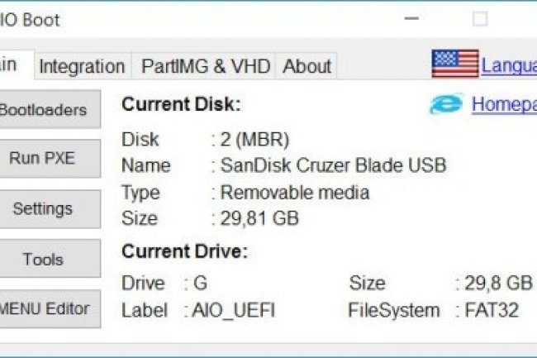Click the AIO Boot title bar
Image resolution: width=537 pixels, height=358 pixels.
[x=207, y=19]
